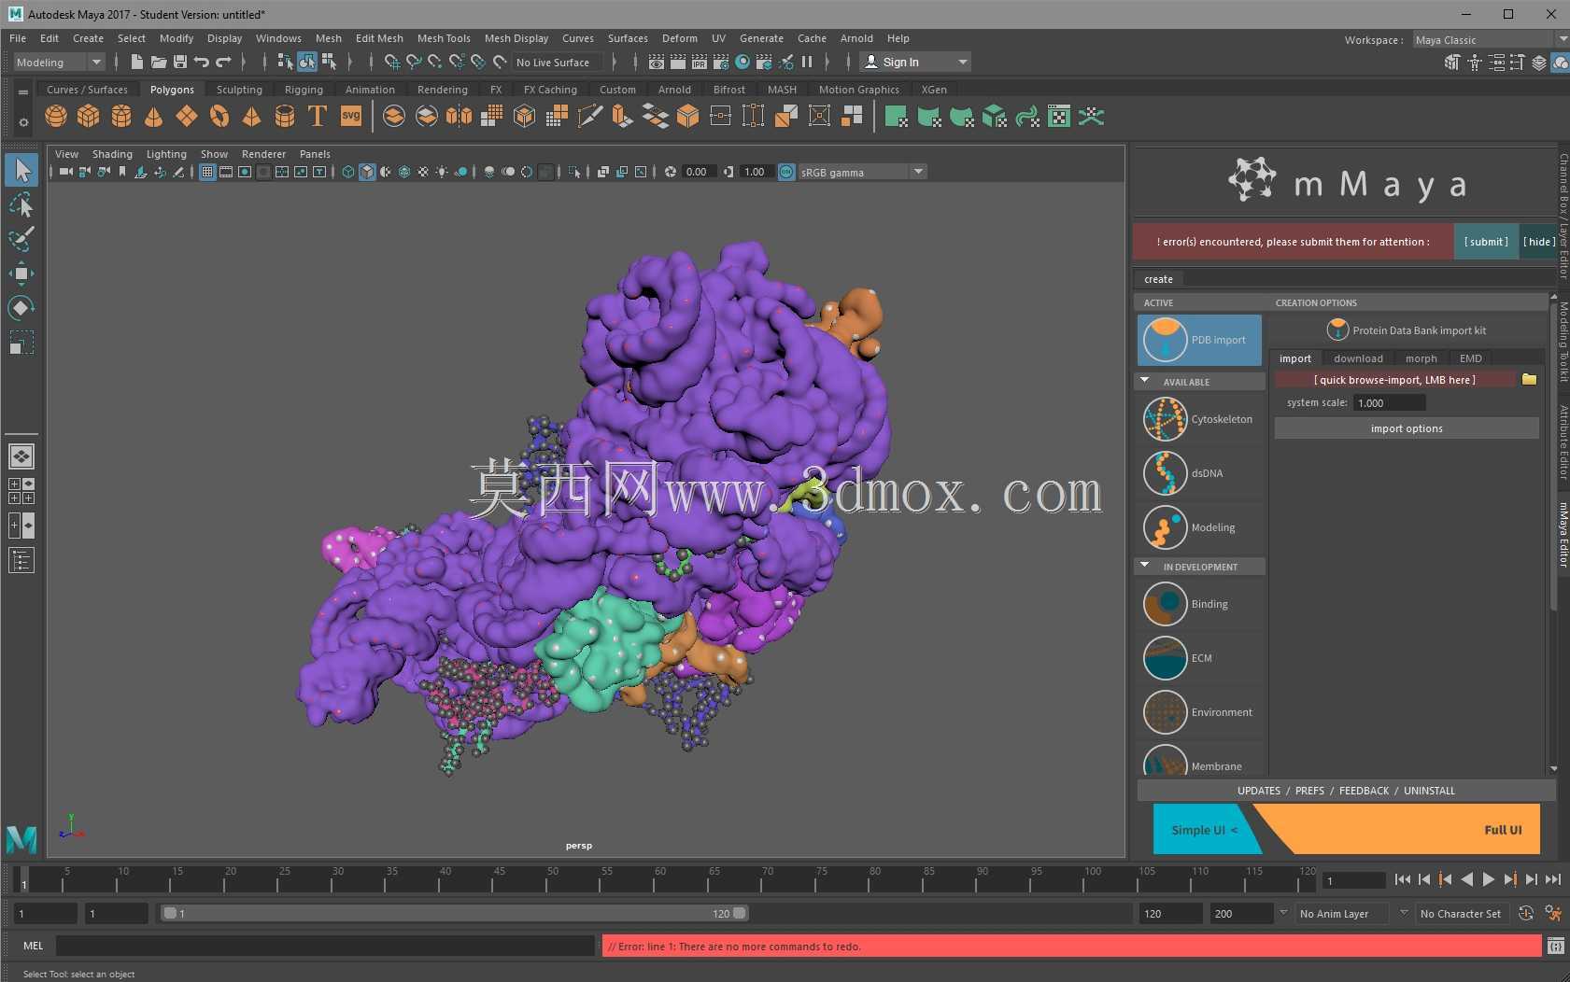Switch to the download tab in mMaya

1358,358
